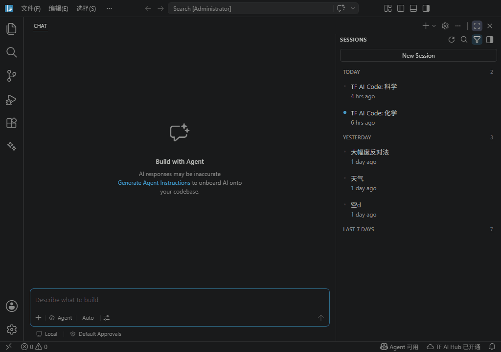This screenshot has width=501, height=352.
Task: Click the New Session button
Action: (x=418, y=56)
